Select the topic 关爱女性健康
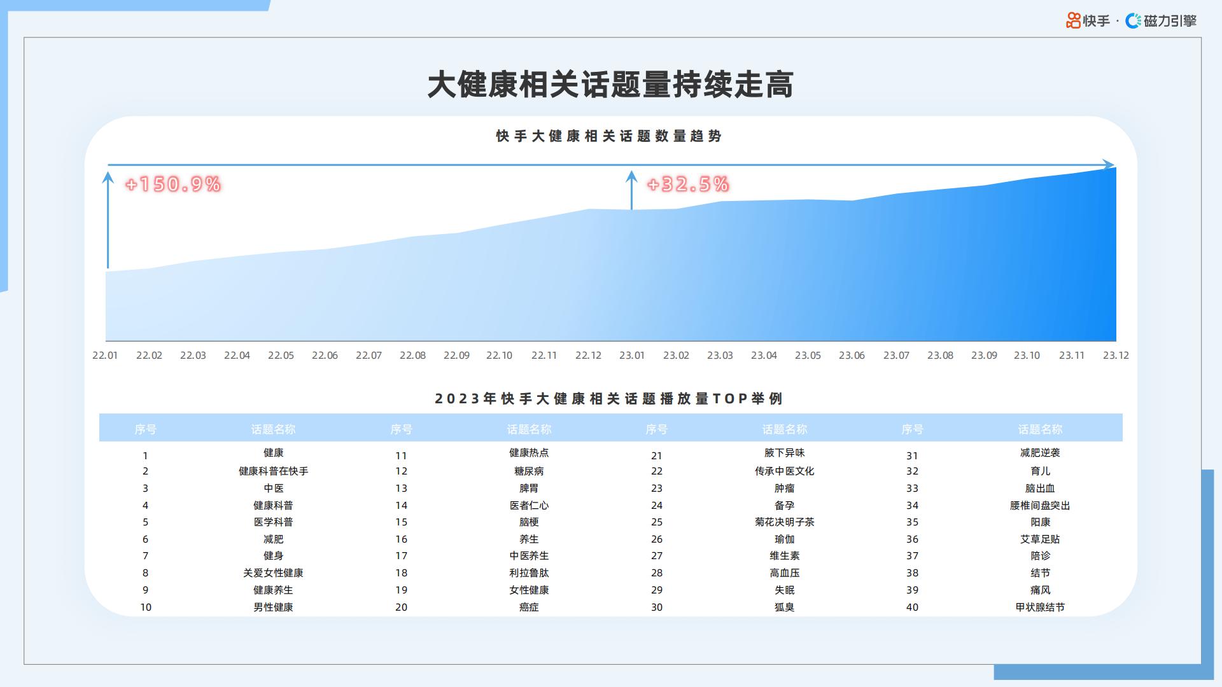The image size is (1222, 687). tap(273, 573)
